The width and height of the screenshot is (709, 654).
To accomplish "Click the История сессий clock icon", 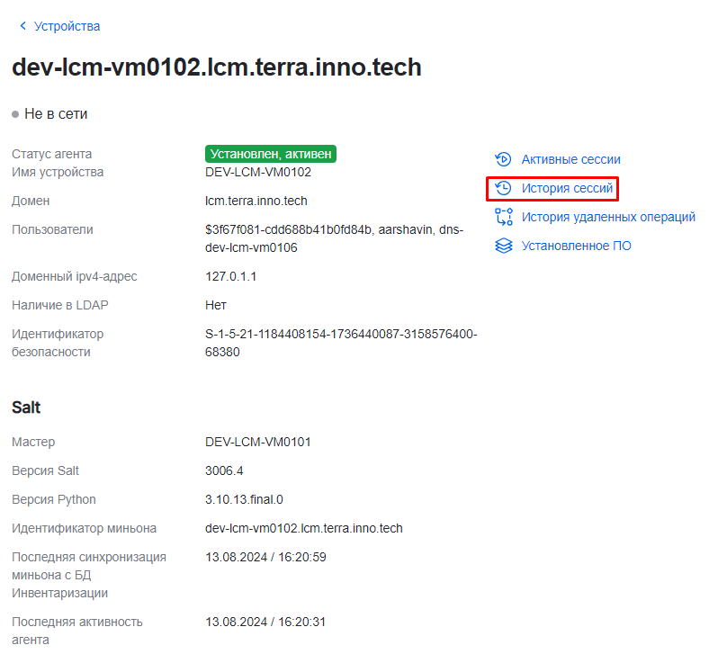I will [x=503, y=188].
